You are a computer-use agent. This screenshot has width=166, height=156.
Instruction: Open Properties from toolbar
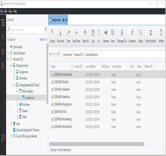point(132,36)
